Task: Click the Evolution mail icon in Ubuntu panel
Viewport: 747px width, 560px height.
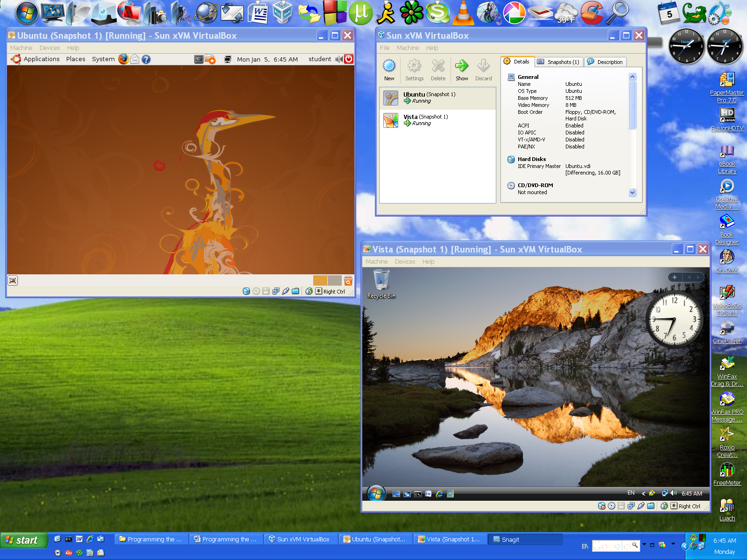Action: pos(135,59)
